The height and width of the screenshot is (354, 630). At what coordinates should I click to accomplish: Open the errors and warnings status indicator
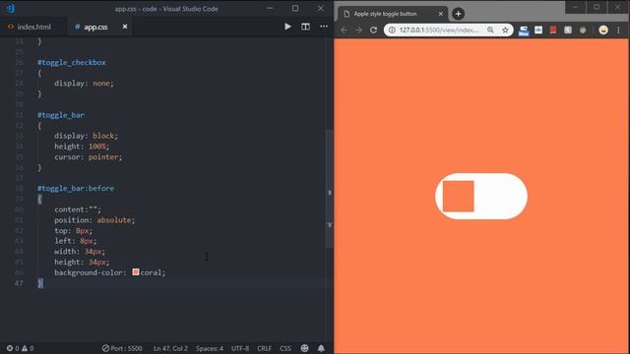(20, 348)
